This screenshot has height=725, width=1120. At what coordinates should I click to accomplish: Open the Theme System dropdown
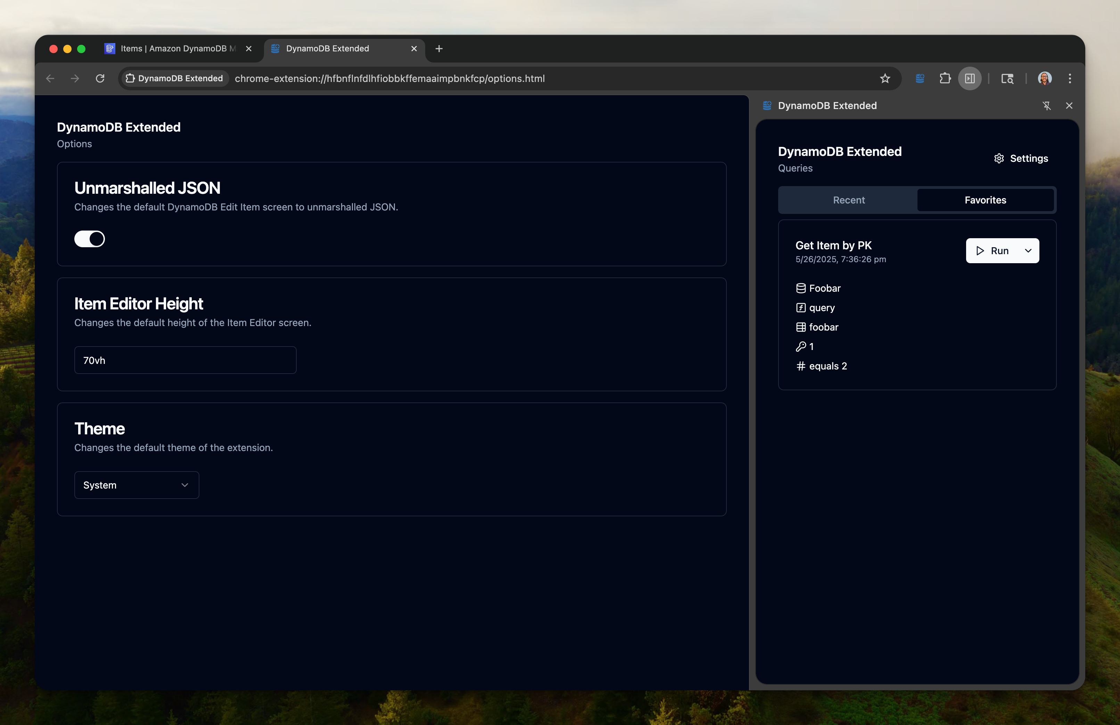point(137,485)
